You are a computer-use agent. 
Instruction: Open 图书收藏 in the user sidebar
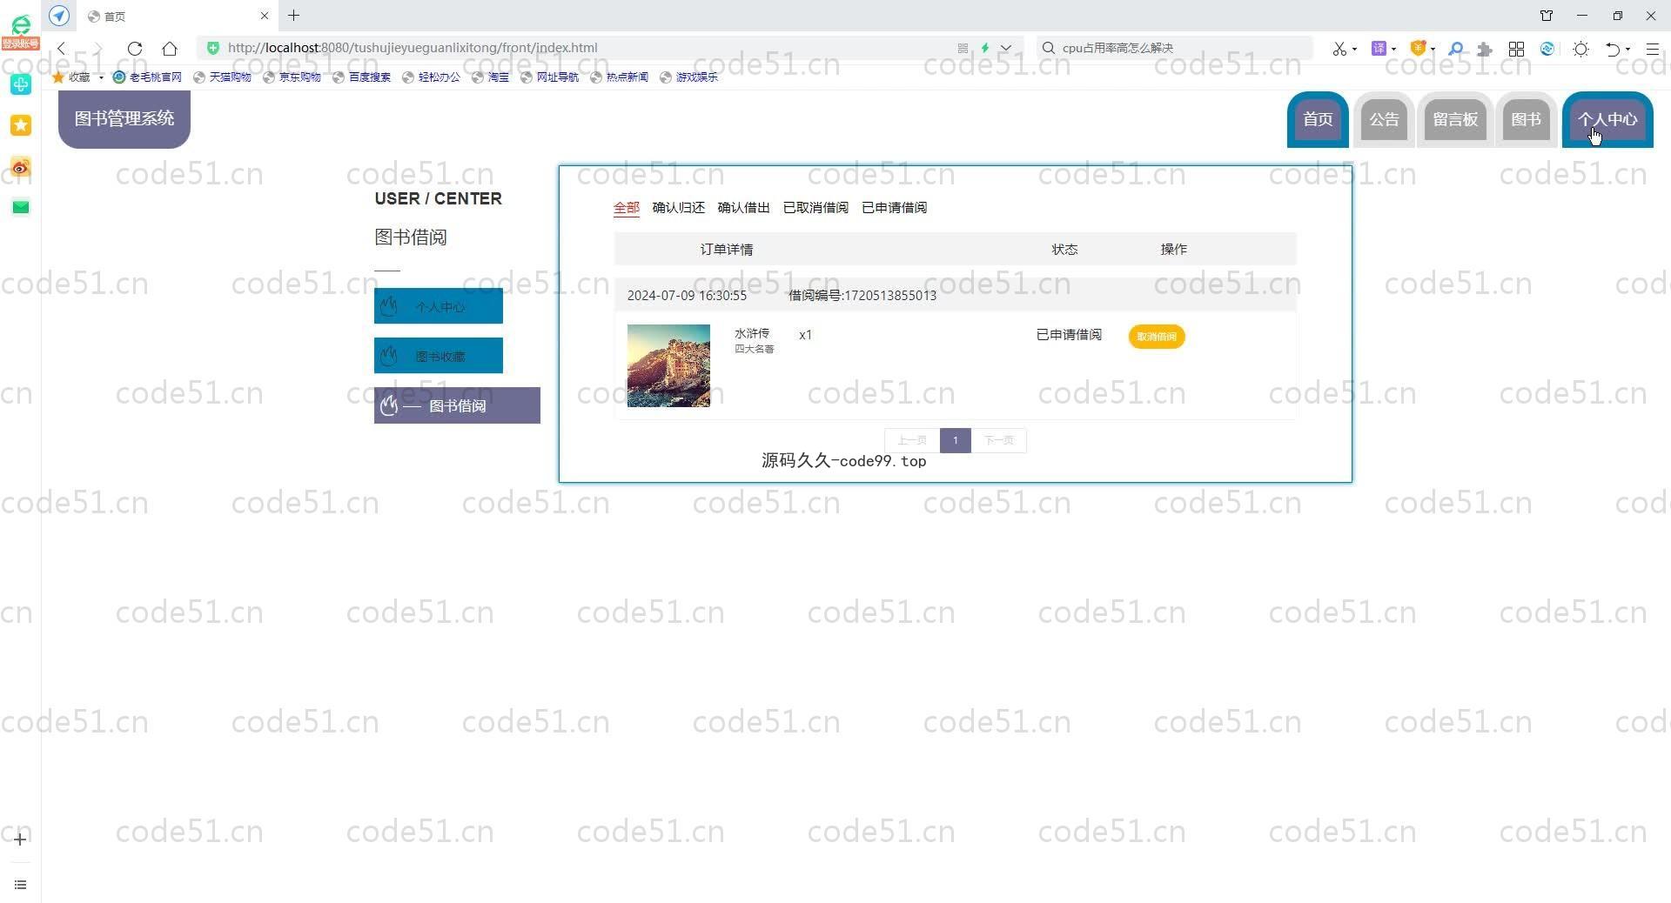(439, 356)
